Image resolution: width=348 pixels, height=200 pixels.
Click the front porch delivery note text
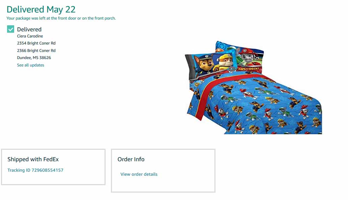[61, 18]
